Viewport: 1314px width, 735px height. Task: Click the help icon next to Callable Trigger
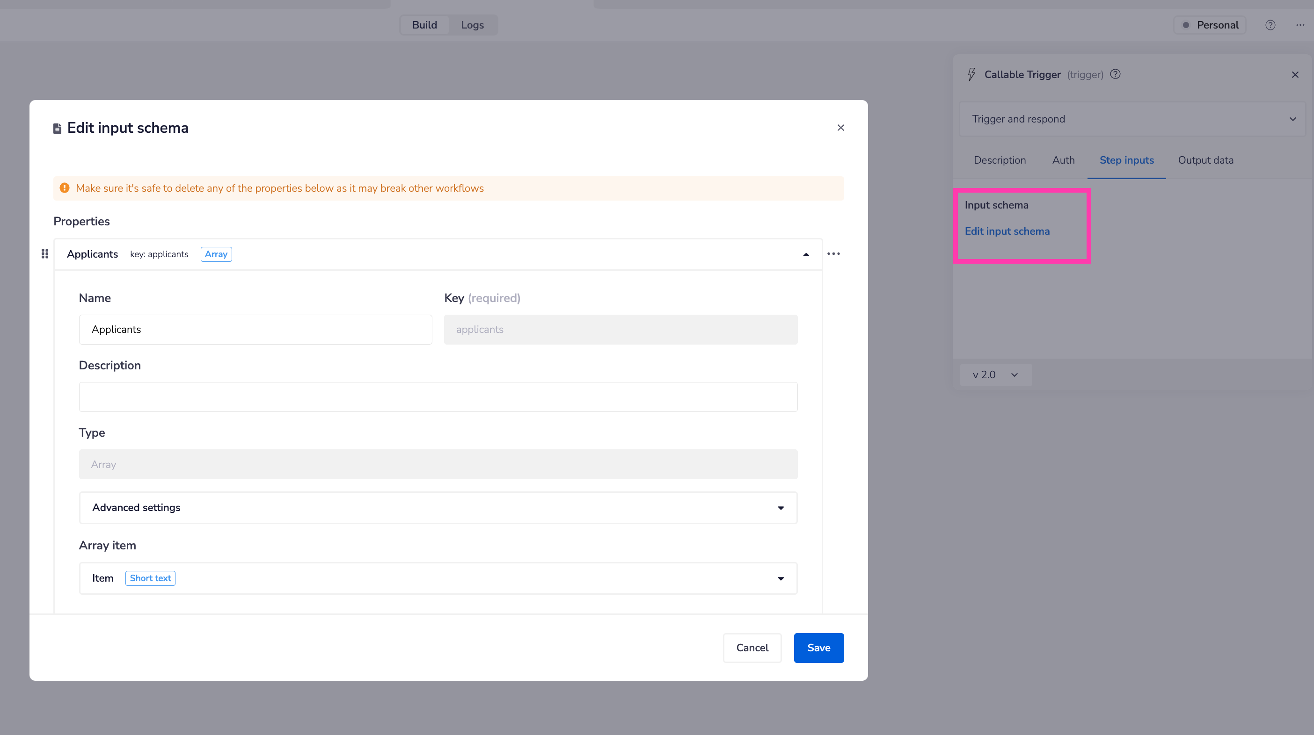click(x=1116, y=74)
